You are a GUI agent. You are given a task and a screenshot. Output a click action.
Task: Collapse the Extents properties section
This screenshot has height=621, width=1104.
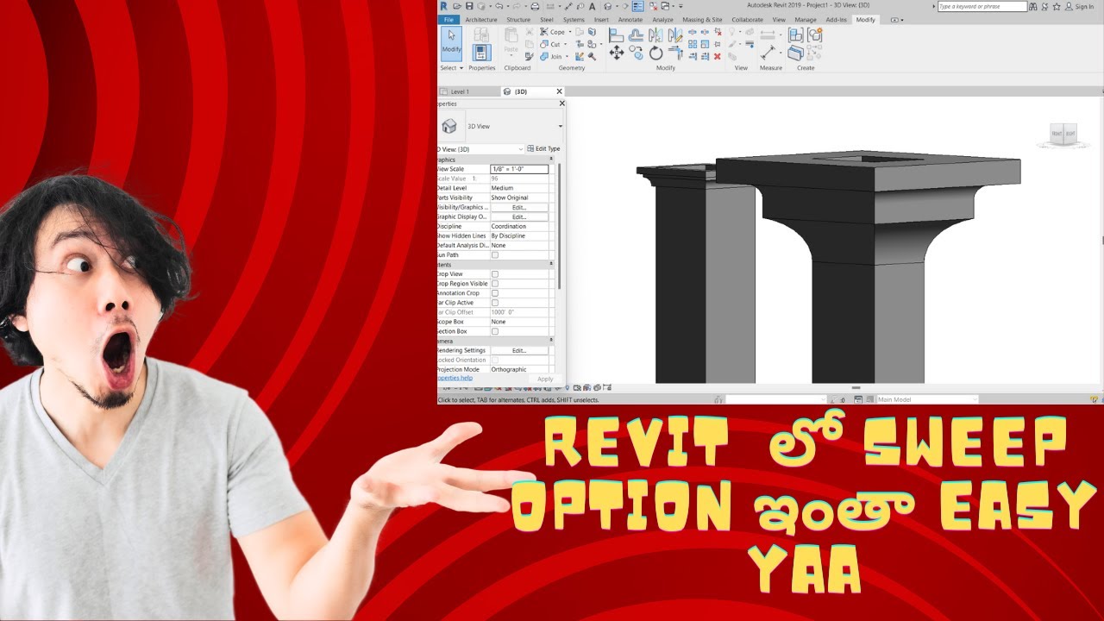pyautogui.click(x=551, y=265)
